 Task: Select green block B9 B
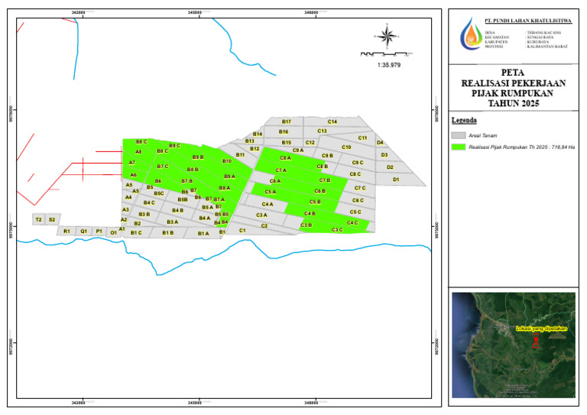tap(198, 157)
